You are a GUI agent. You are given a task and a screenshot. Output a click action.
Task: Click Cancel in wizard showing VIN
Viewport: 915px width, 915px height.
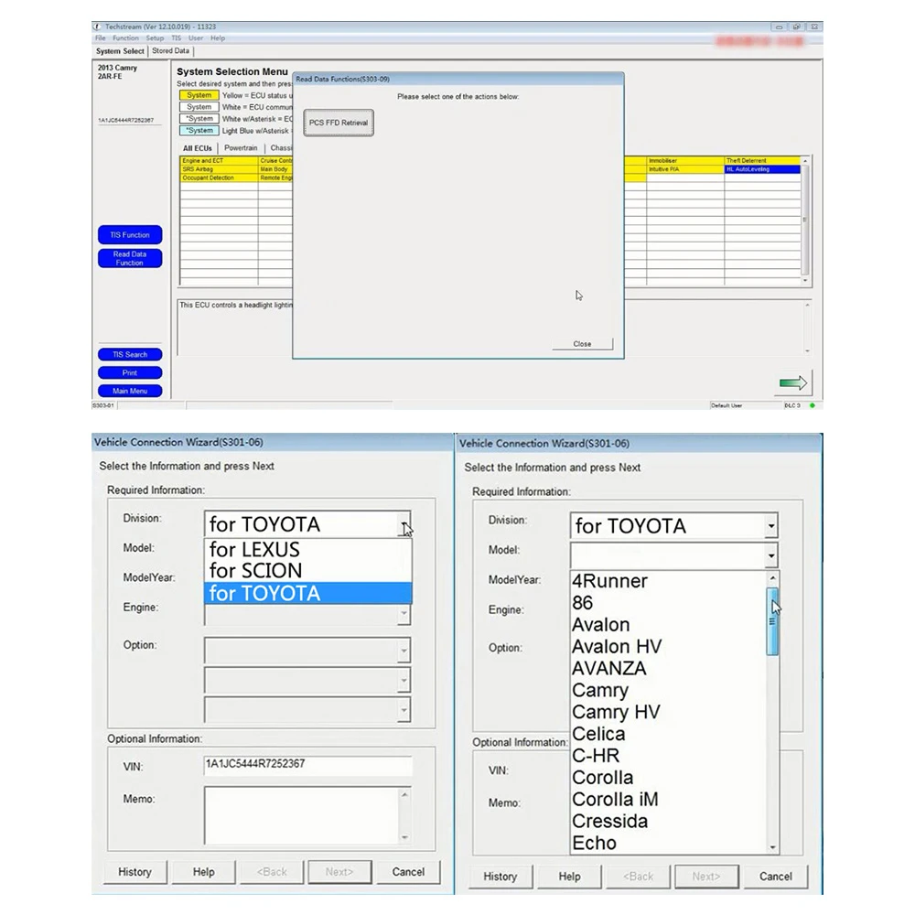point(408,872)
